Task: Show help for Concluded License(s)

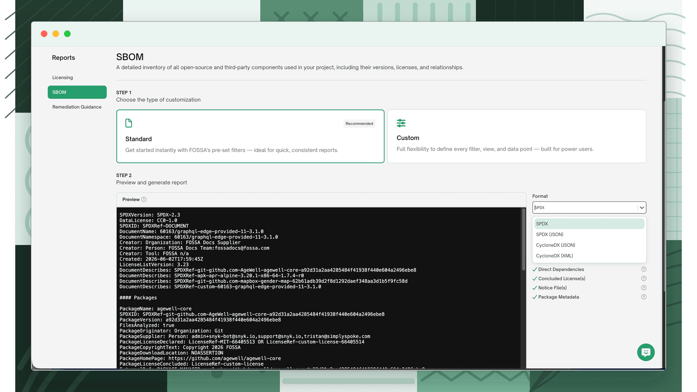Action: (644, 278)
